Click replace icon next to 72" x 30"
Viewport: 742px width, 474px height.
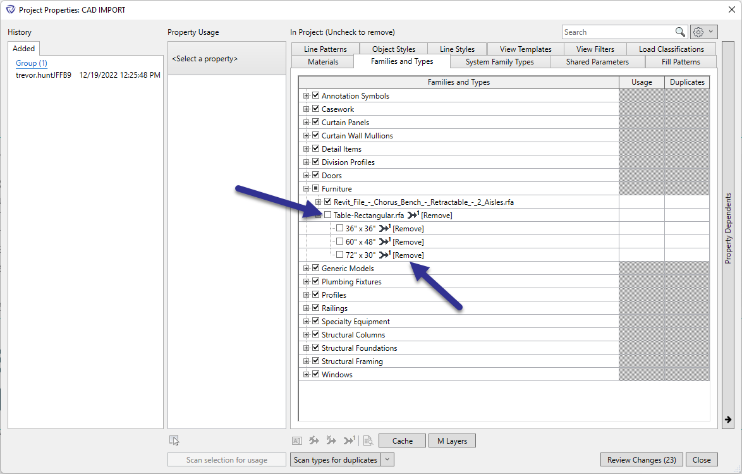point(385,255)
